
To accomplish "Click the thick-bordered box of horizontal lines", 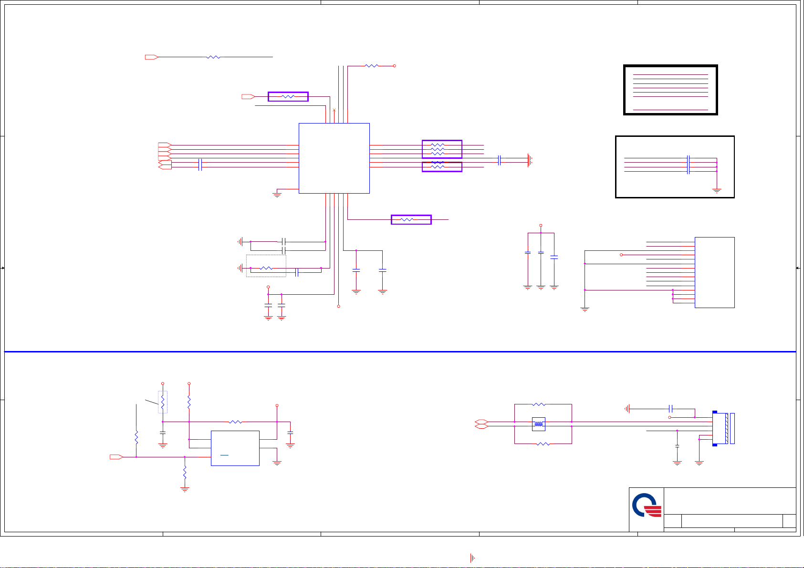I will (670, 90).
